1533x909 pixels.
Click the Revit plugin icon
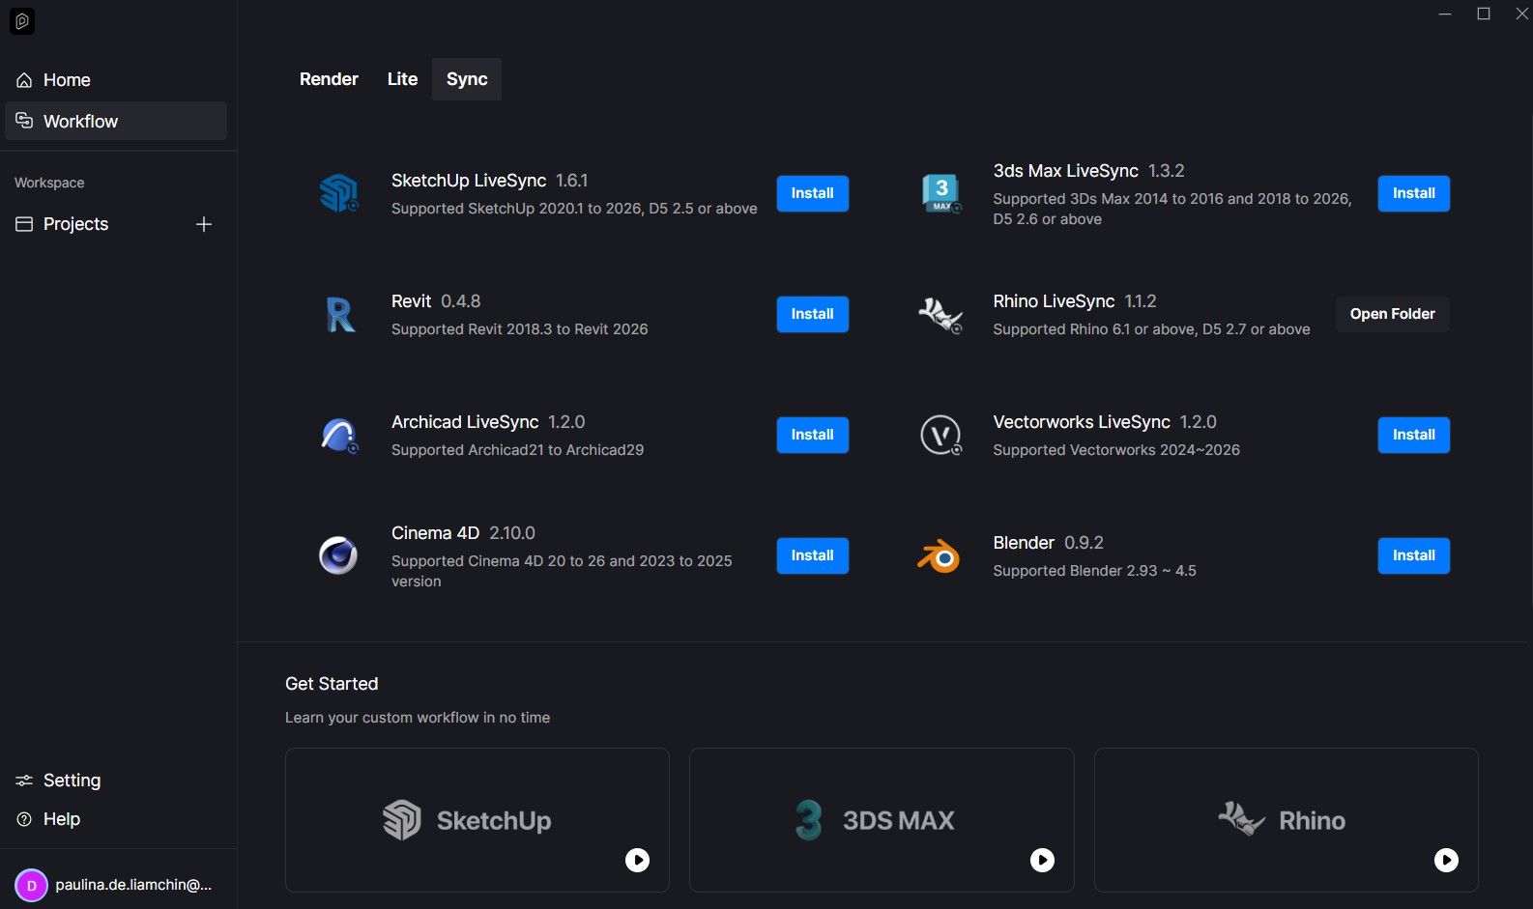click(339, 315)
